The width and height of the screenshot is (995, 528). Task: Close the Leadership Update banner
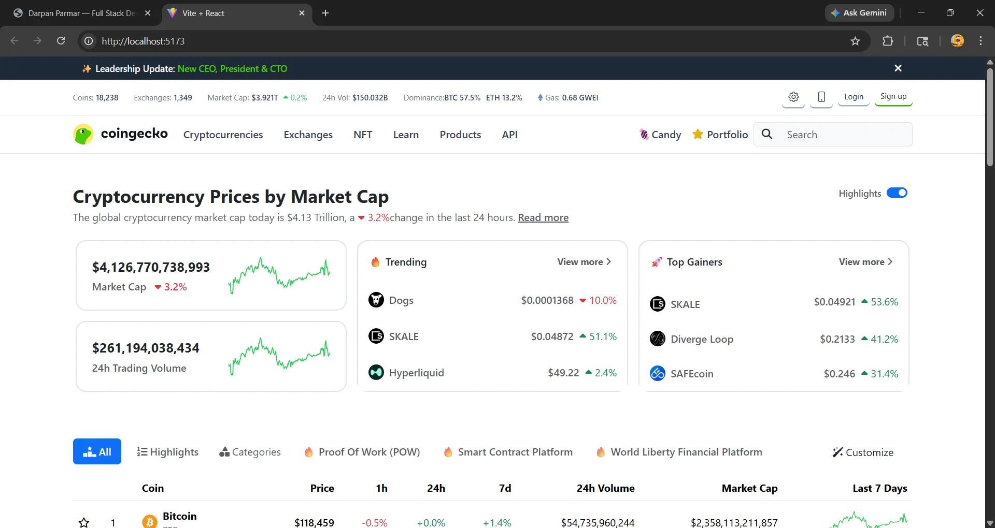pyautogui.click(x=898, y=68)
